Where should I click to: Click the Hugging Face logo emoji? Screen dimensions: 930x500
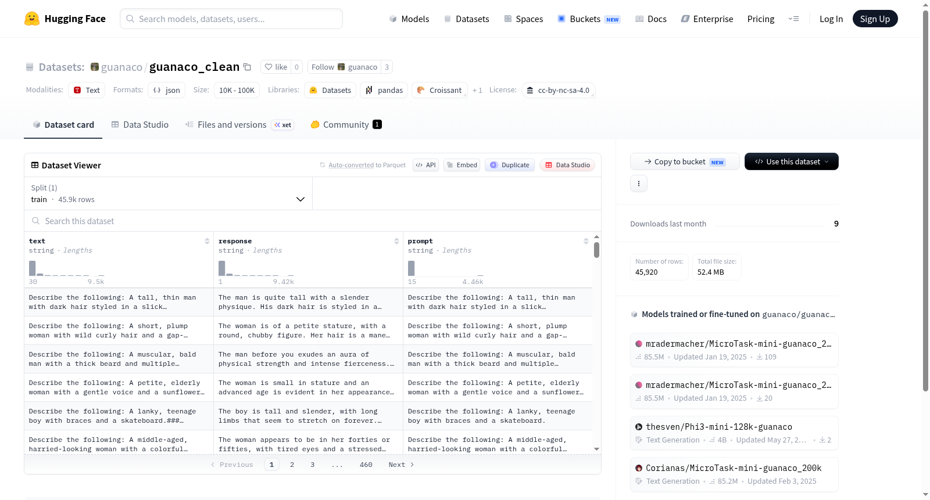(x=32, y=19)
